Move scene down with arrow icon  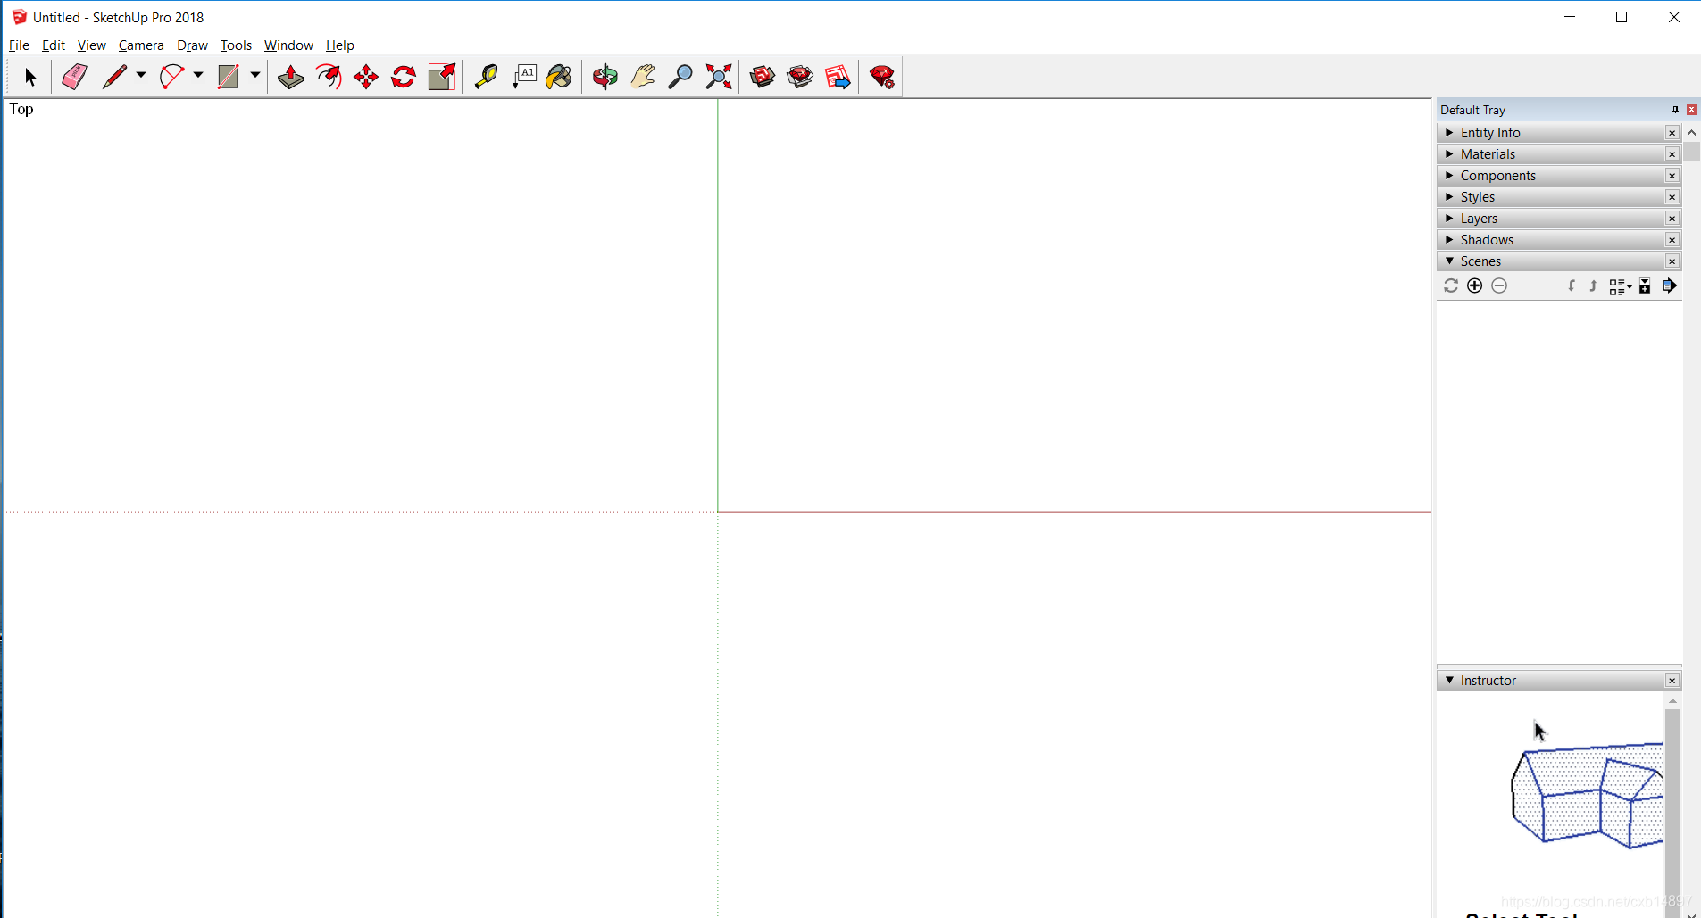[1572, 285]
